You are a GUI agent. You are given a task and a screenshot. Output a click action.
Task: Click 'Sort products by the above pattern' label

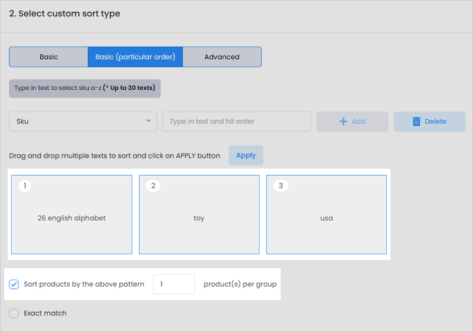coord(84,284)
